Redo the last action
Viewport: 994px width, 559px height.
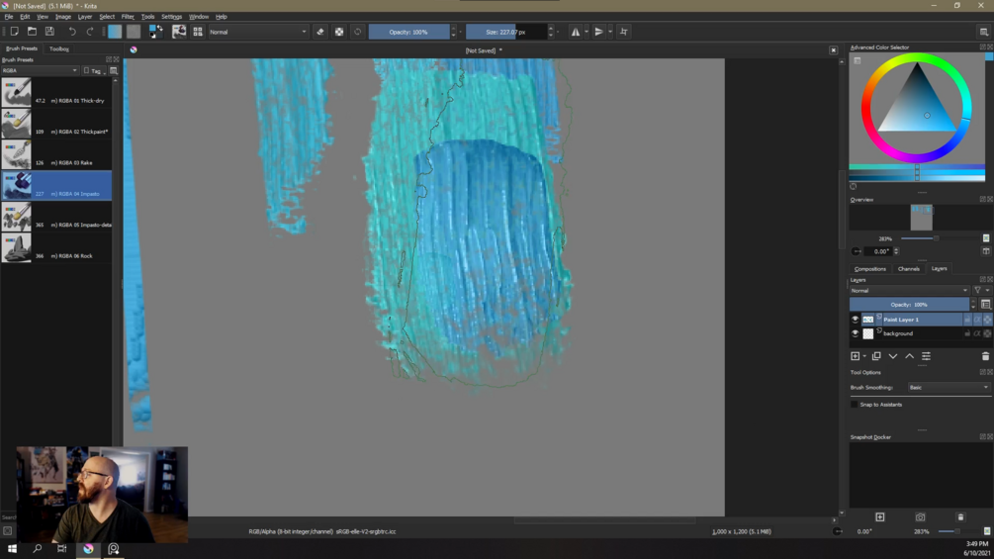point(89,32)
